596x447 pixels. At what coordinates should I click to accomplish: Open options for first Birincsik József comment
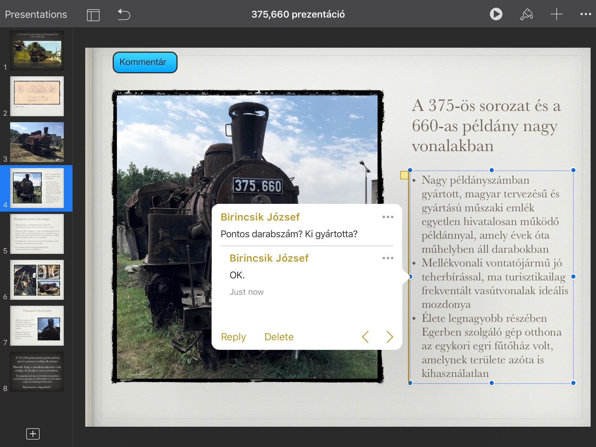click(x=388, y=217)
